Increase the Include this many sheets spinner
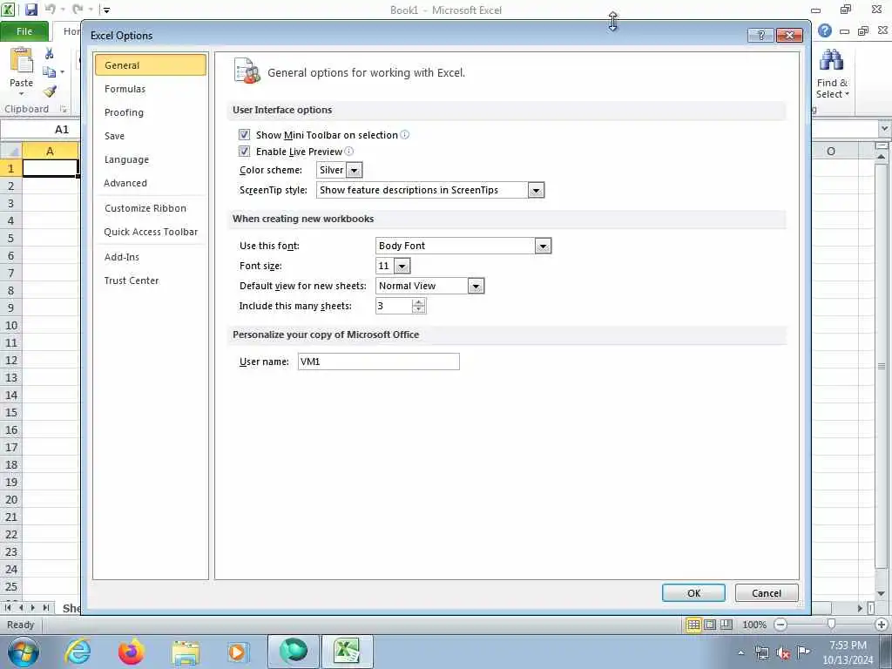 click(419, 301)
